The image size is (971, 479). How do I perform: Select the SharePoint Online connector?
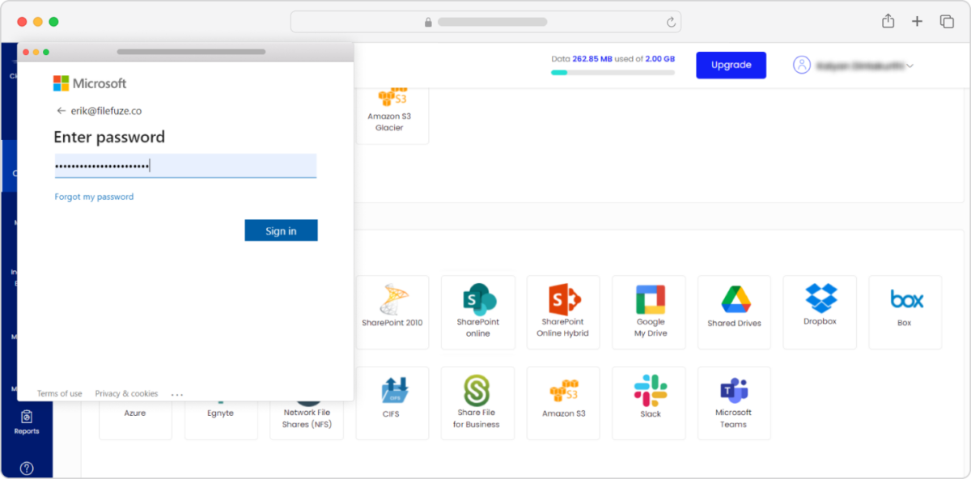(477, 312)
